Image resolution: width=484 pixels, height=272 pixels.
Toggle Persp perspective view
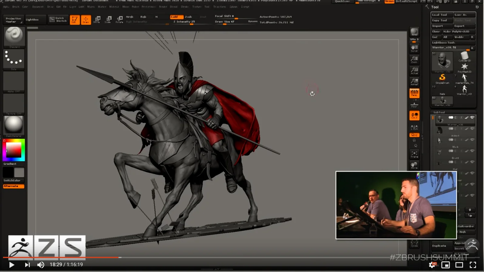(x=414, y=93)
